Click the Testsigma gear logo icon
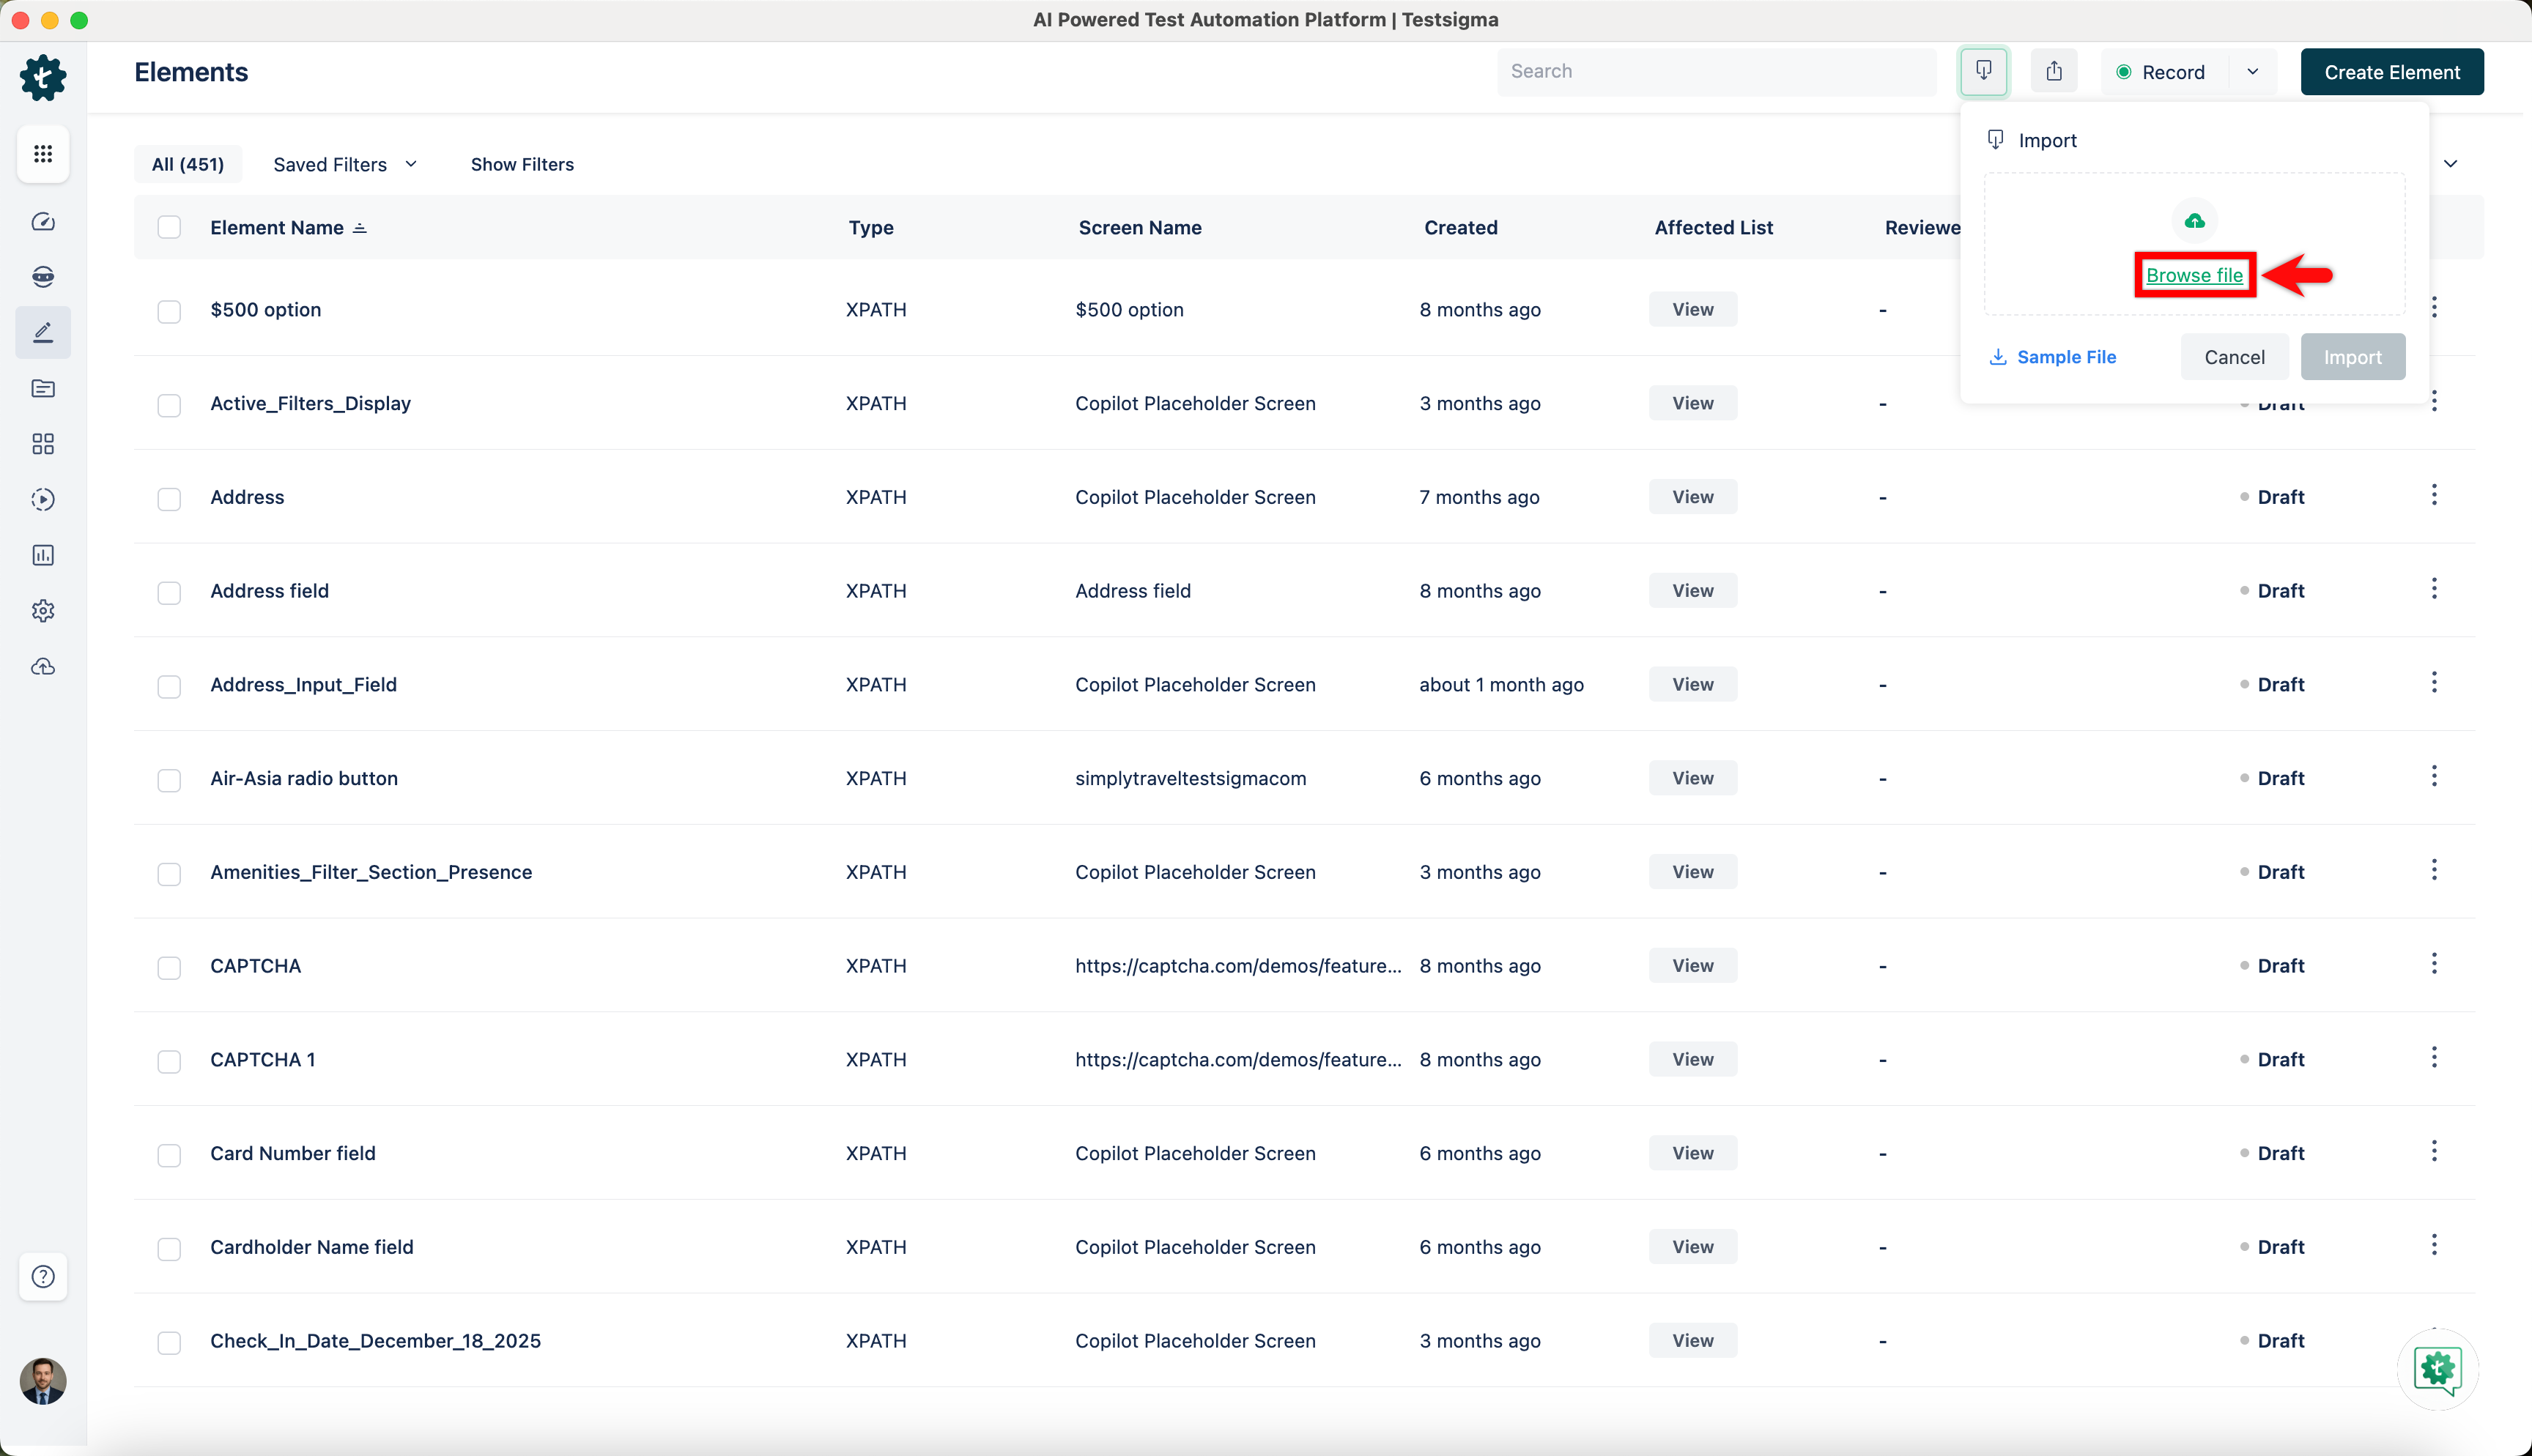 click(43, 77)
